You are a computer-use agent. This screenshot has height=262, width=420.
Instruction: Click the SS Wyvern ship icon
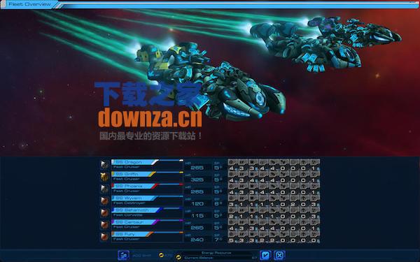click(x=104, y=201)
